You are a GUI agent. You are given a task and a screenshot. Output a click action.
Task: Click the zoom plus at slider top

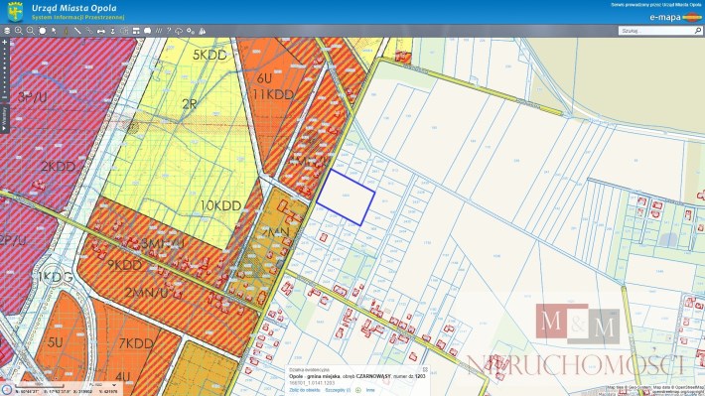tap(5, 43)
